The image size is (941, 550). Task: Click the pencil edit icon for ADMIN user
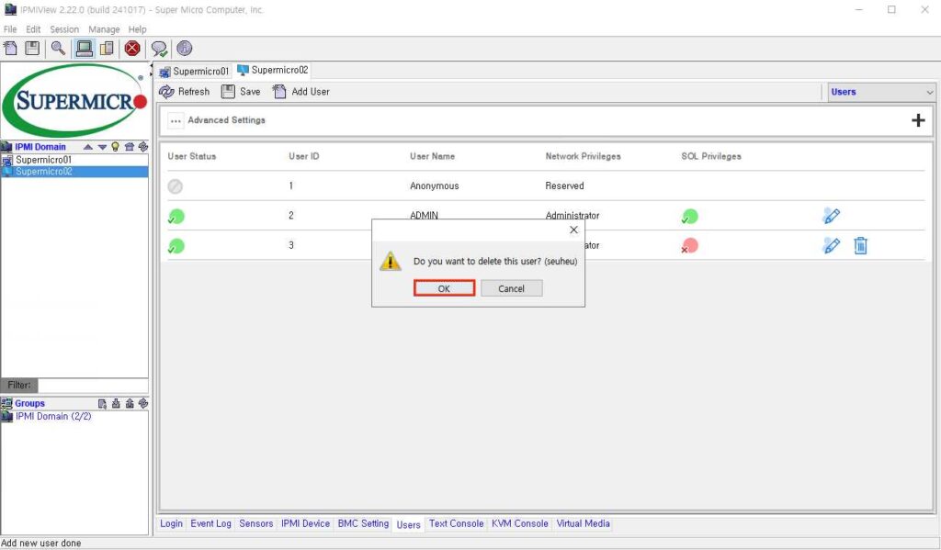tap(831, 216)
